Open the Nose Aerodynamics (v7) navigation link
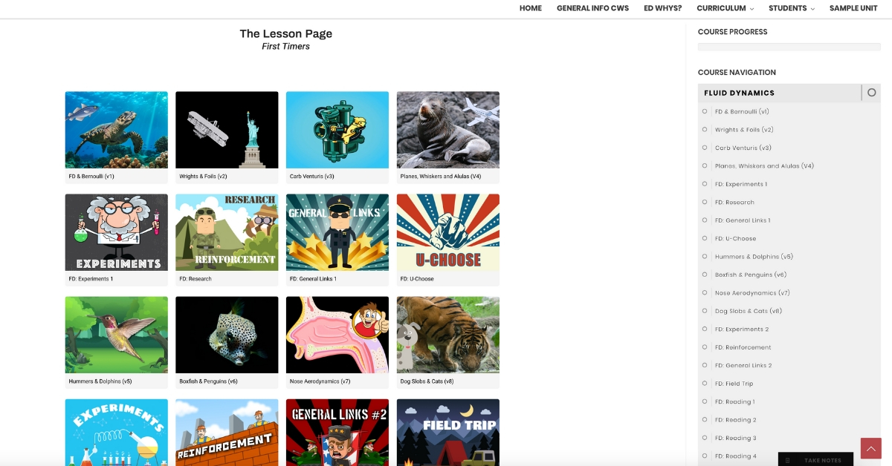Screen dimensions: 892x466 click(752, 293)
